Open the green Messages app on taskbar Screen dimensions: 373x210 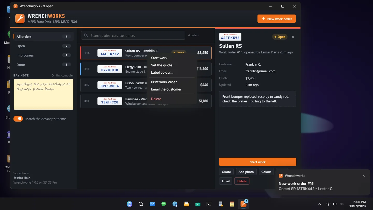point(164,204)
